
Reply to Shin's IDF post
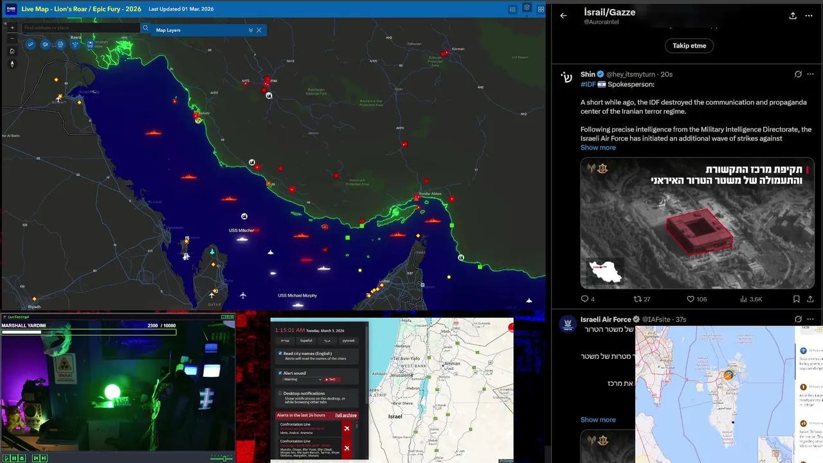[x=584, y=299]
